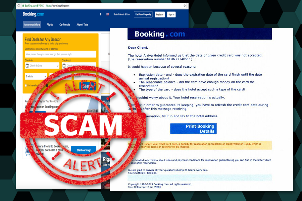Select the Accommodations tab
This screenshot has height=201, width=302.
[x=32, y=24]
